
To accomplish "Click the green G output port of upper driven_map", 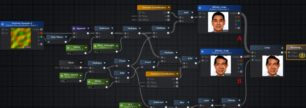I will (239, 21).
